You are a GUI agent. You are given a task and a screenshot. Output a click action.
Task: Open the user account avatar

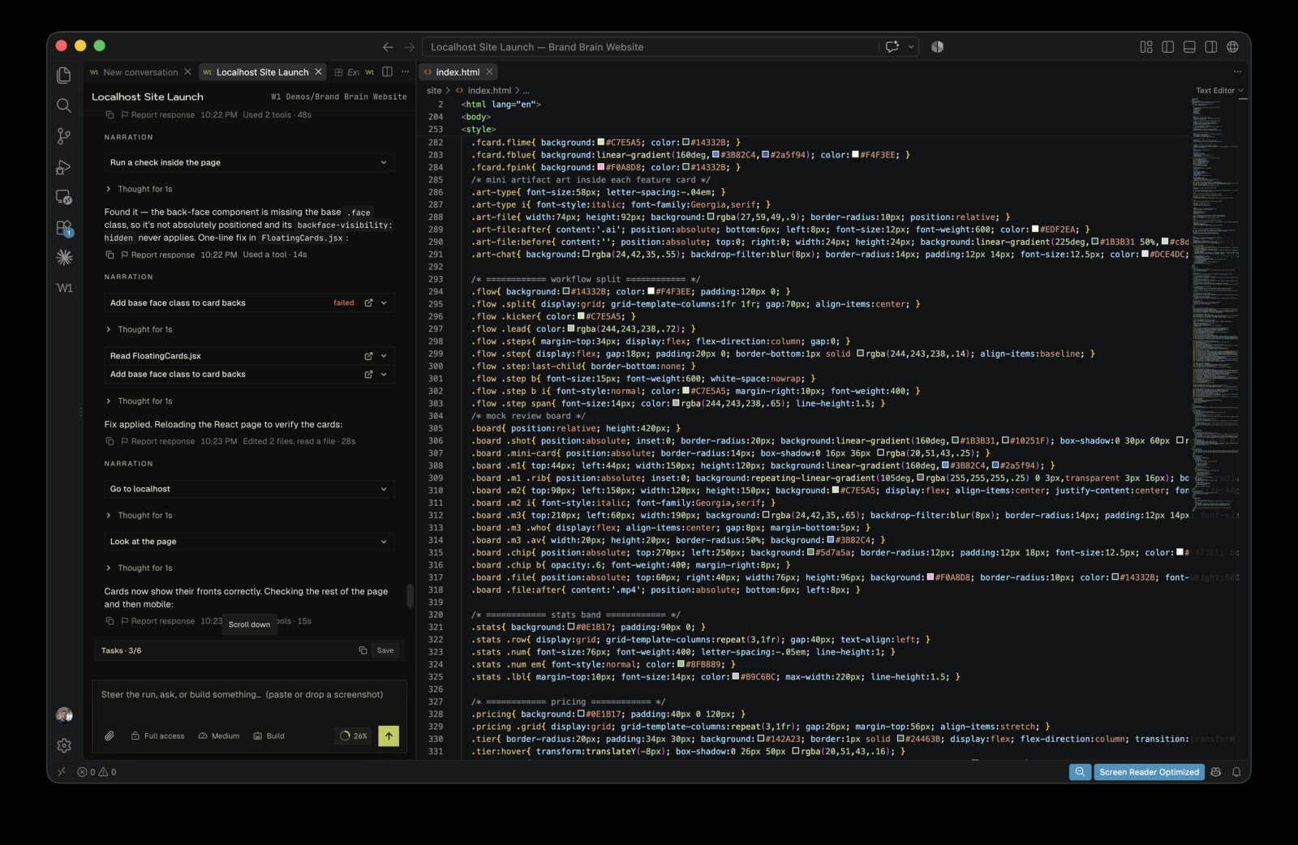pyautogui.click(x=64, y=714)
